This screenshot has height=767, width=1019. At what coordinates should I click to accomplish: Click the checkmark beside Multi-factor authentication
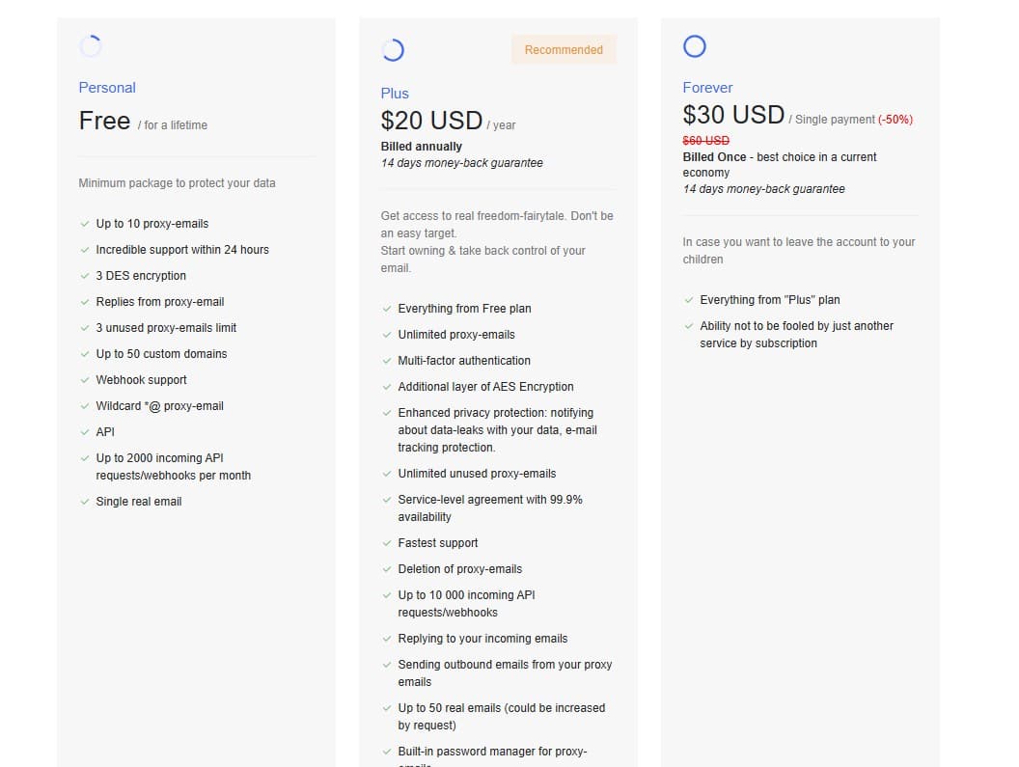click(x=385, y=360)
